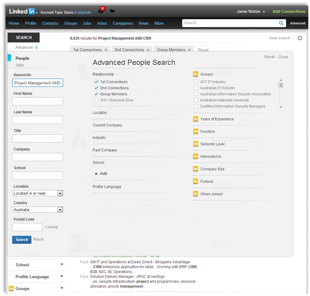
Task: Open the settings gear near Save search
Action: coord(299,38)
